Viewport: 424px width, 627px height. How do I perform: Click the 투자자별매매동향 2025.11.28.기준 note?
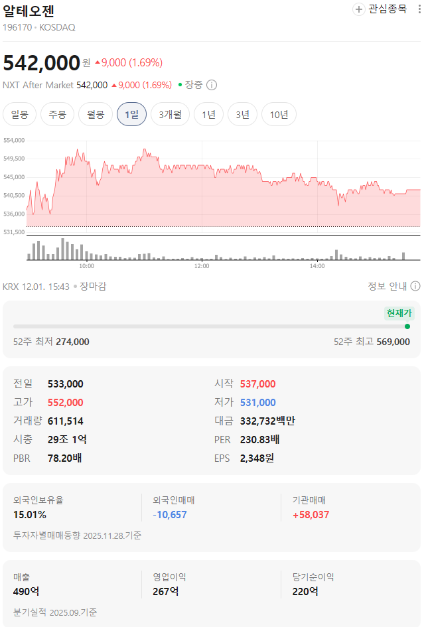77,535
